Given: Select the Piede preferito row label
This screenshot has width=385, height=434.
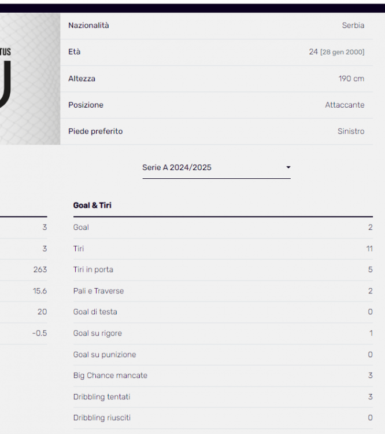Looking at the screenshot, I should point(95,131).
